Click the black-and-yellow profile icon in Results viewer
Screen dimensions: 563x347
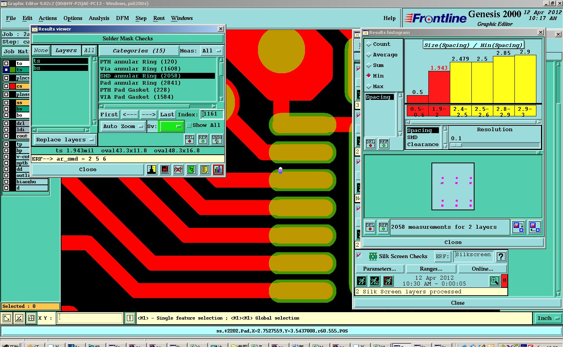click(x=152, y=170)
